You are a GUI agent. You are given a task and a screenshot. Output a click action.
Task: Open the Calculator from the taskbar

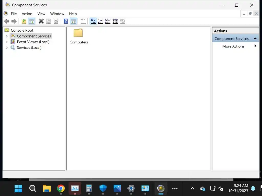coord(89,189)
